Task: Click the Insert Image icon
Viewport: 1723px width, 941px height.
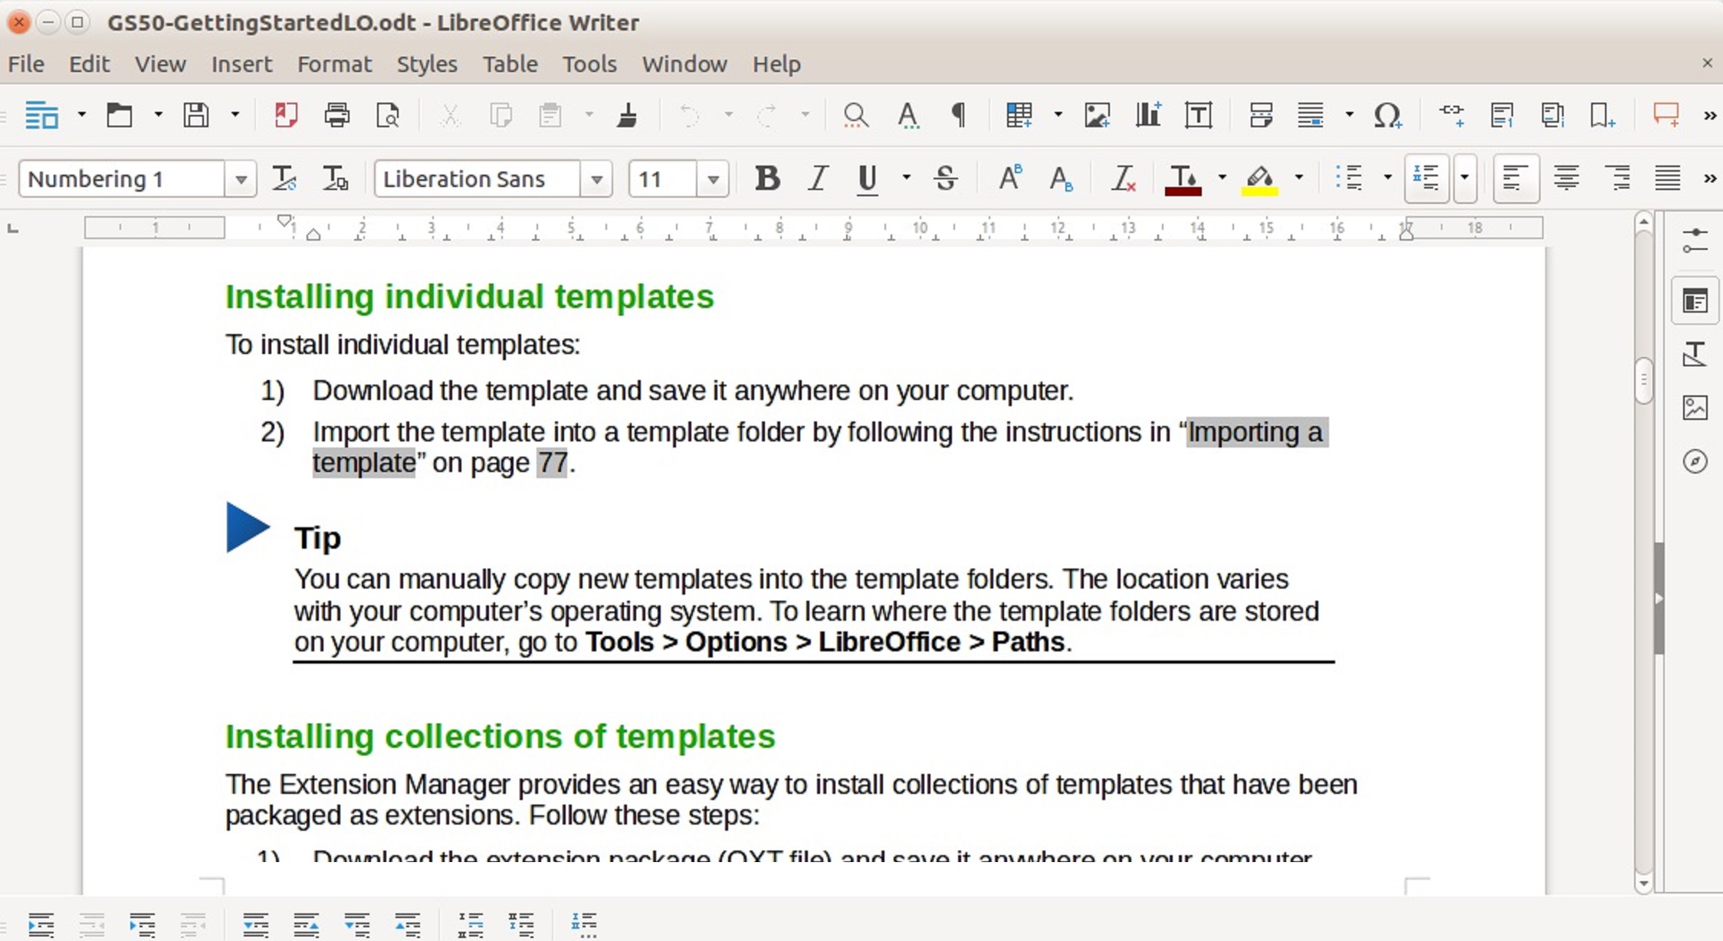Action: 1097,116
